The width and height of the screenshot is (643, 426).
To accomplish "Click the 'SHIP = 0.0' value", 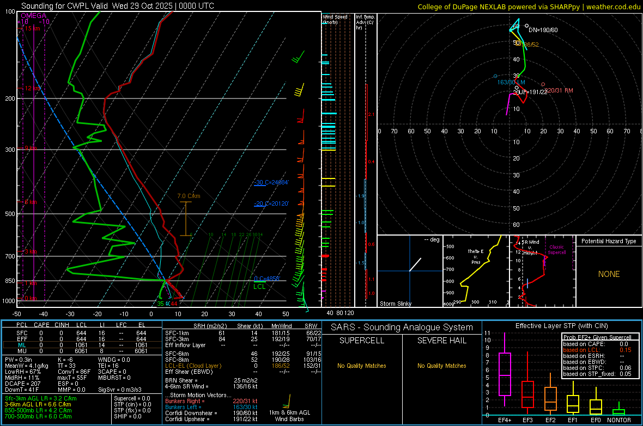I will point(128,416).
